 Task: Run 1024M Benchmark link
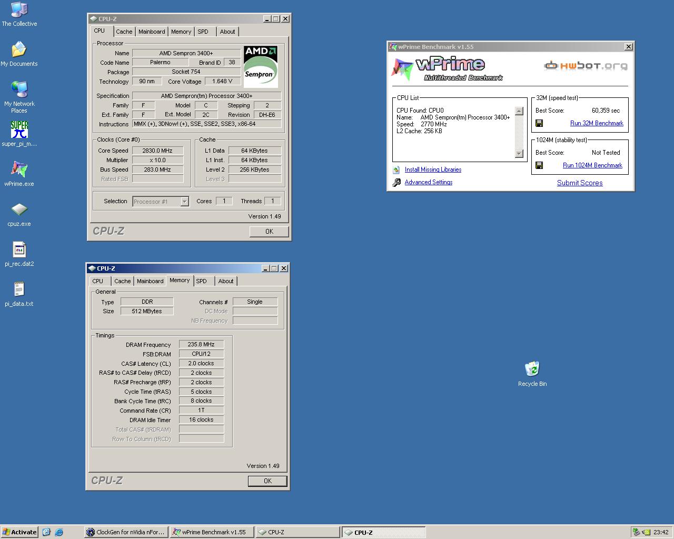pos(592,165)
